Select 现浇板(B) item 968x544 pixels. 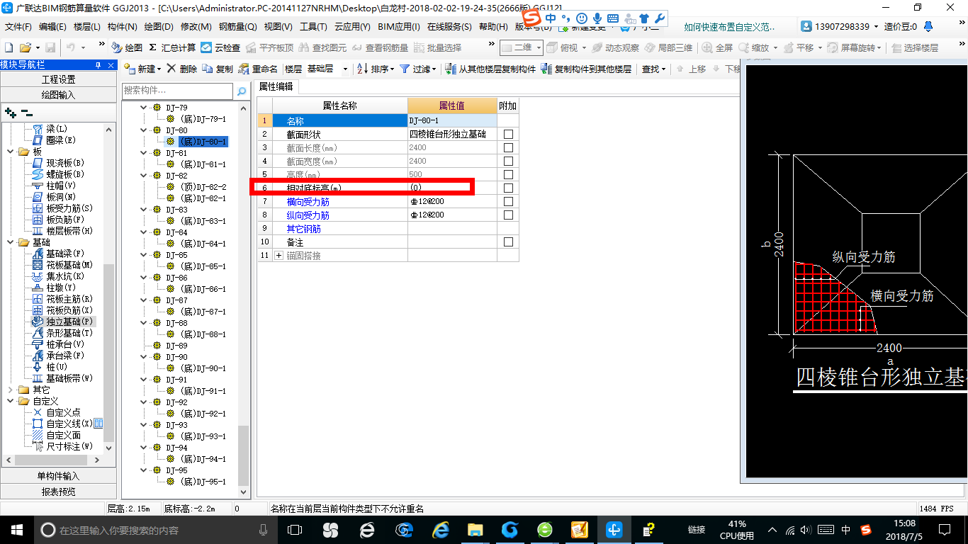[58, 163]
